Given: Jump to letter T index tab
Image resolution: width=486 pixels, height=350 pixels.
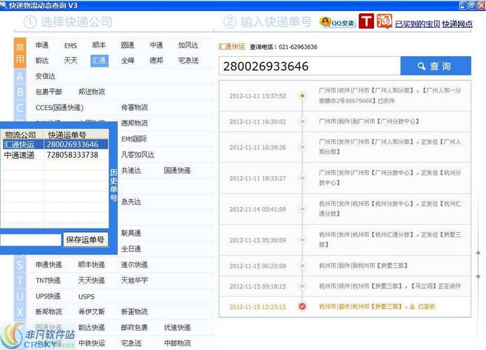Looking at the screenshot, I should tap(20, 280).
